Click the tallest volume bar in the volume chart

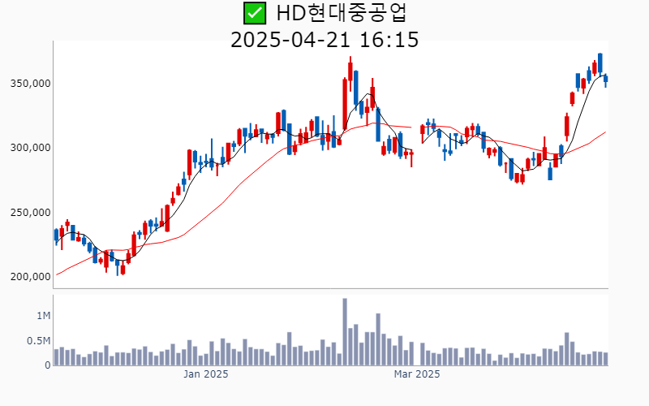[345, 332]
